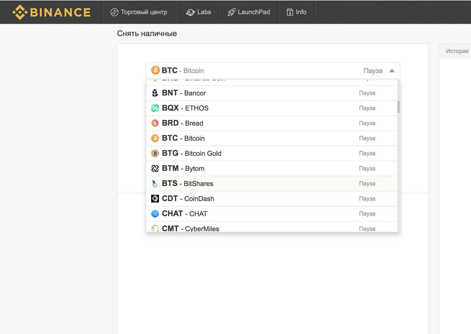Click the BNT Bancor coin icon
Screen dimensions: 471x334
[155, 93]
